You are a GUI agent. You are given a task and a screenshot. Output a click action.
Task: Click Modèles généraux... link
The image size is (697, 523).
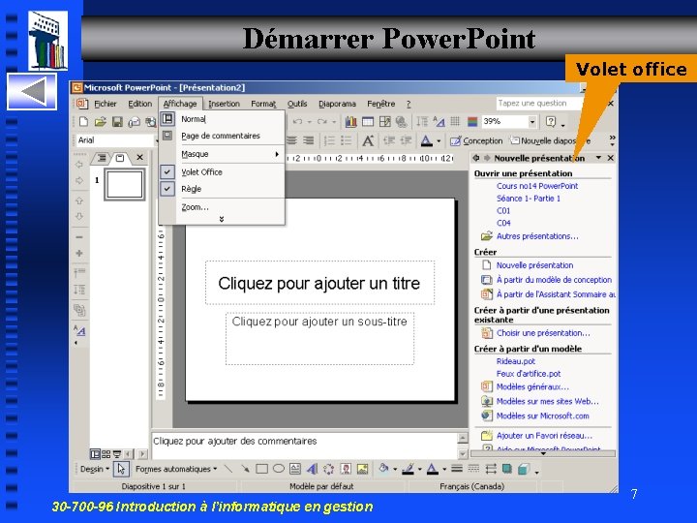pyautogui.click(x=532, y=386)
